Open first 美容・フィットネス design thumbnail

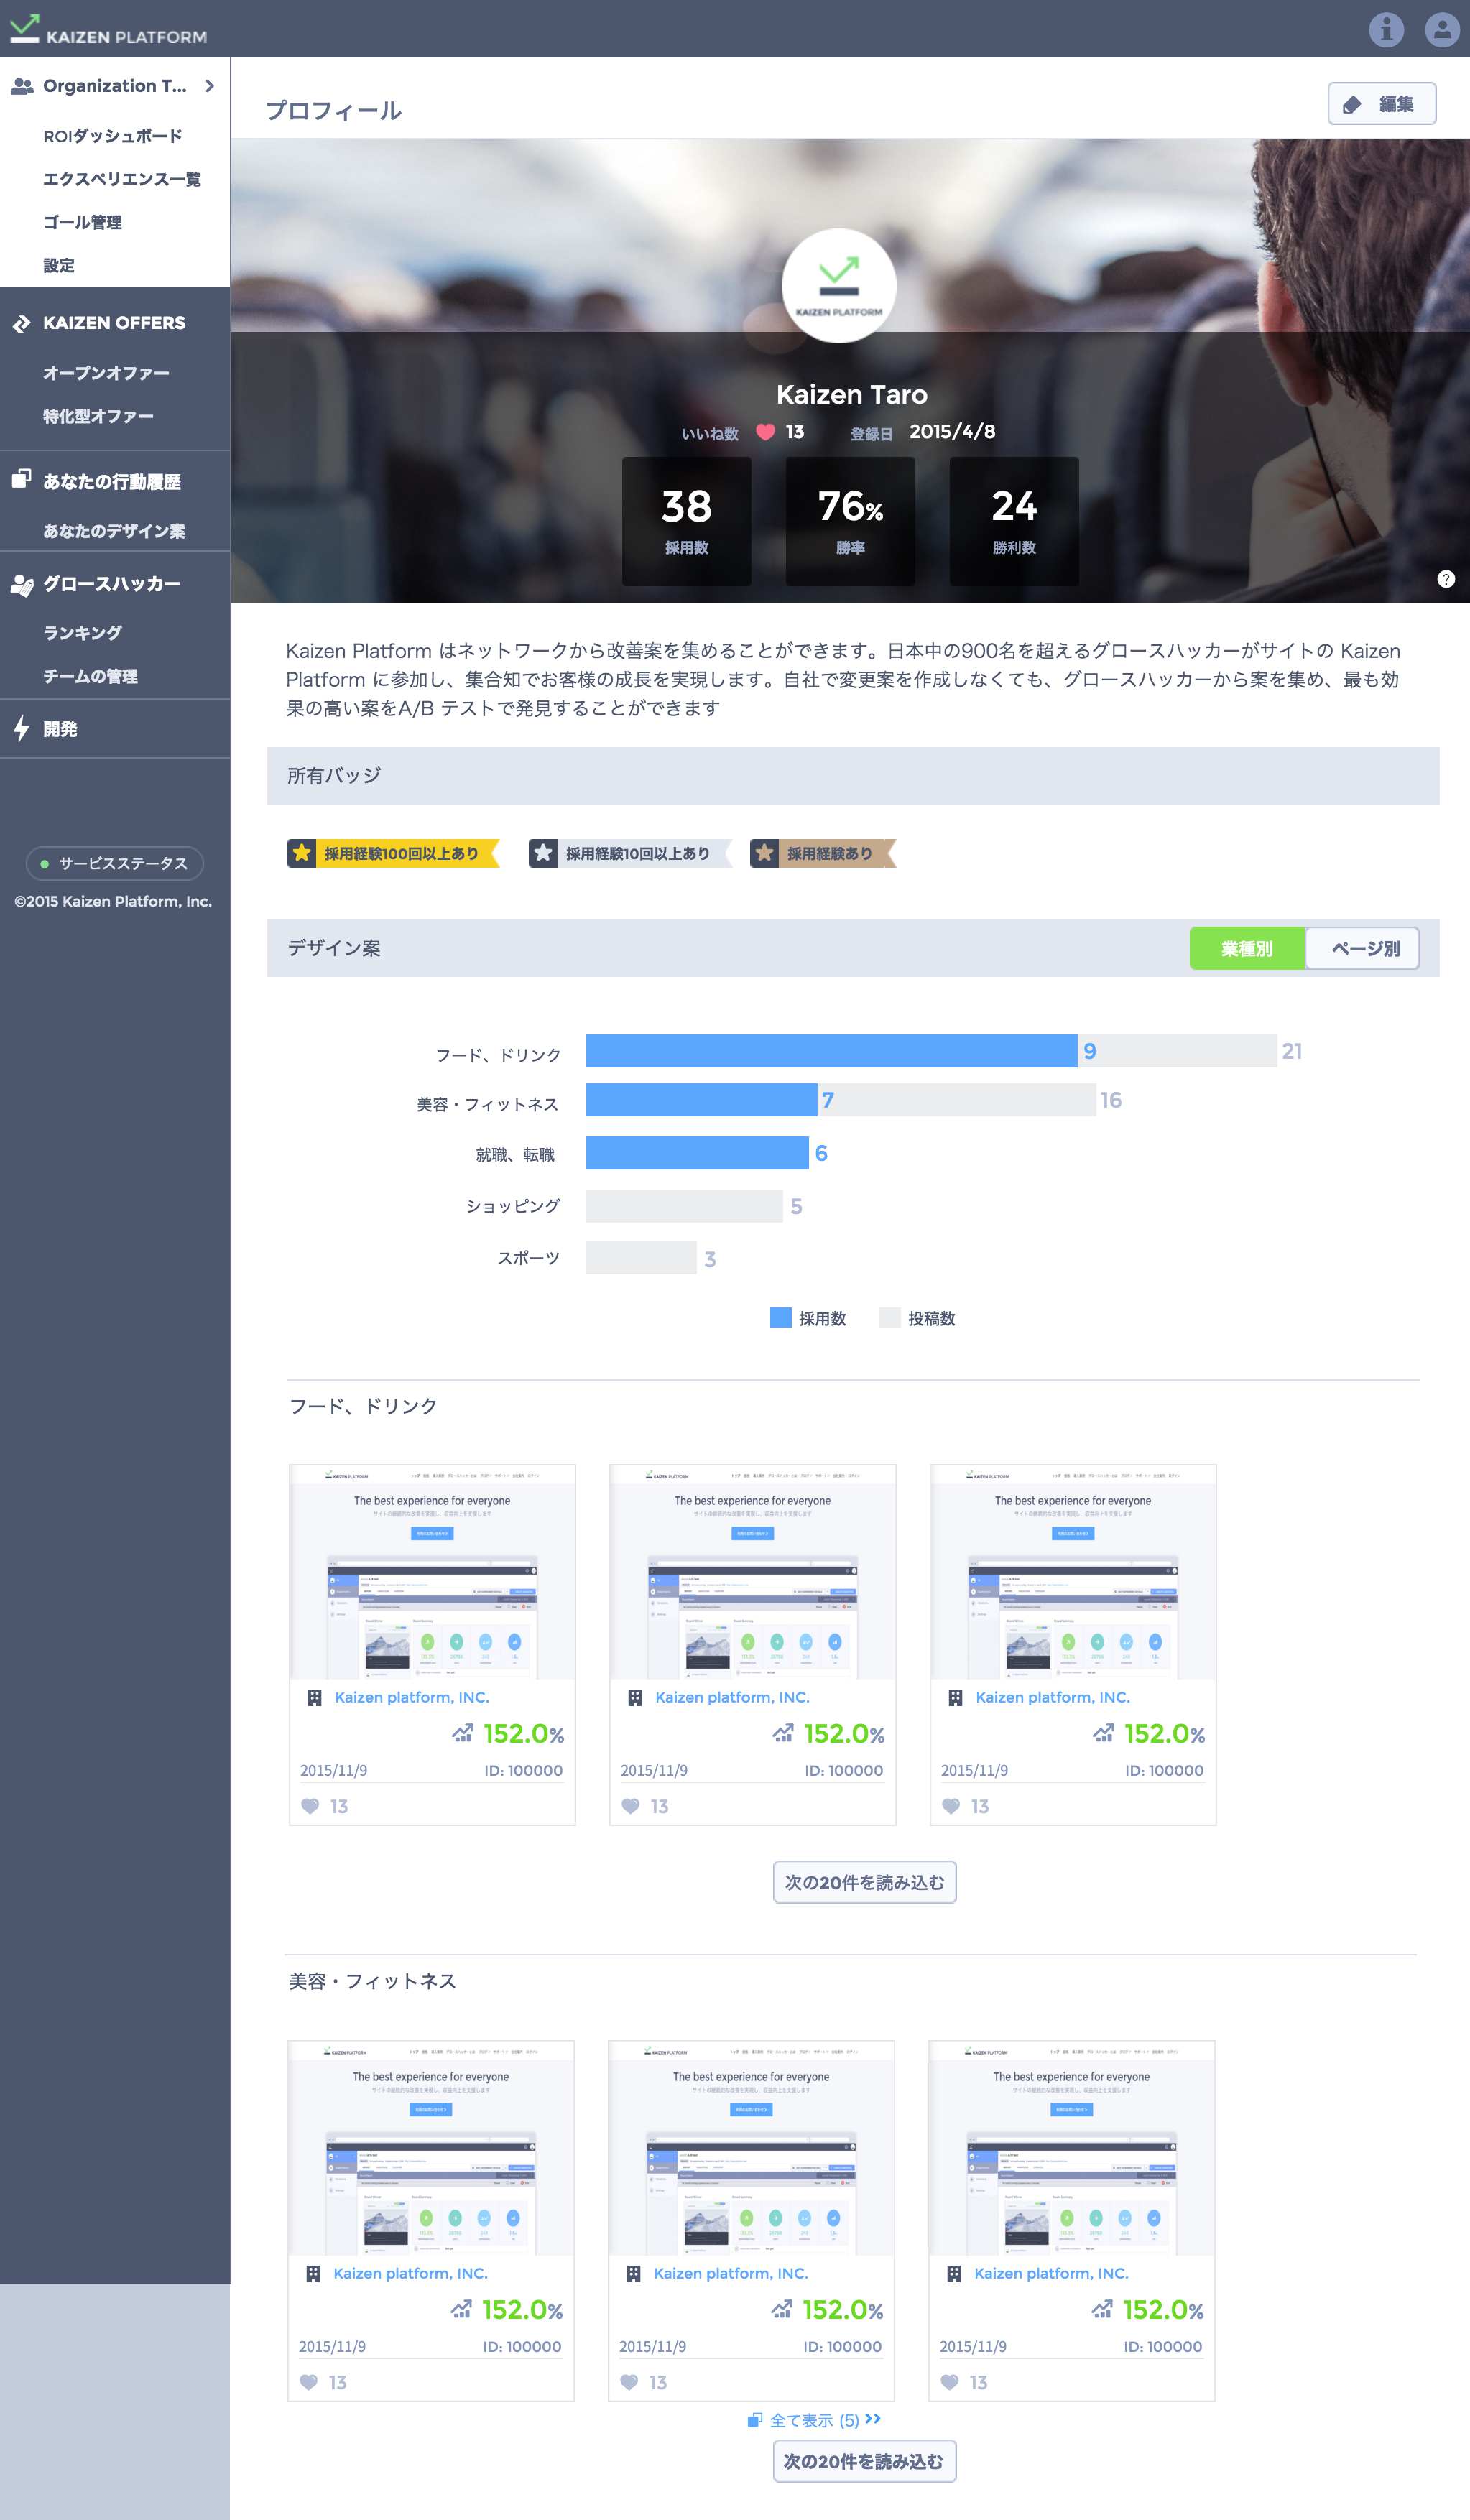tap(431, 2148)
